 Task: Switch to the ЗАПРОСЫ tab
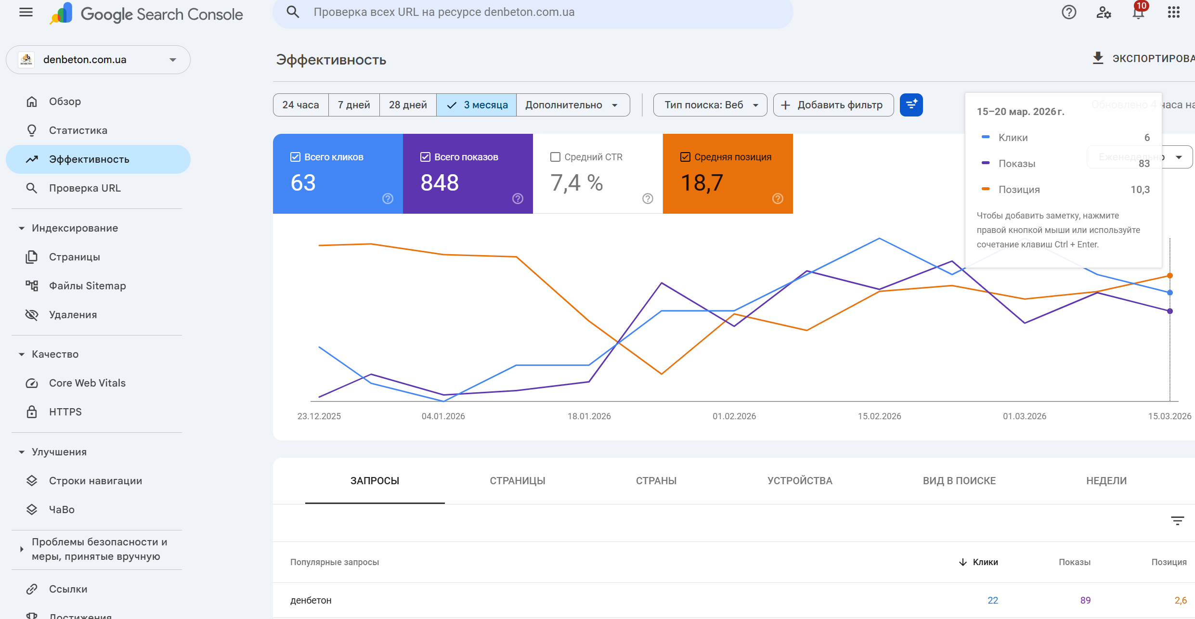point(375,481)
